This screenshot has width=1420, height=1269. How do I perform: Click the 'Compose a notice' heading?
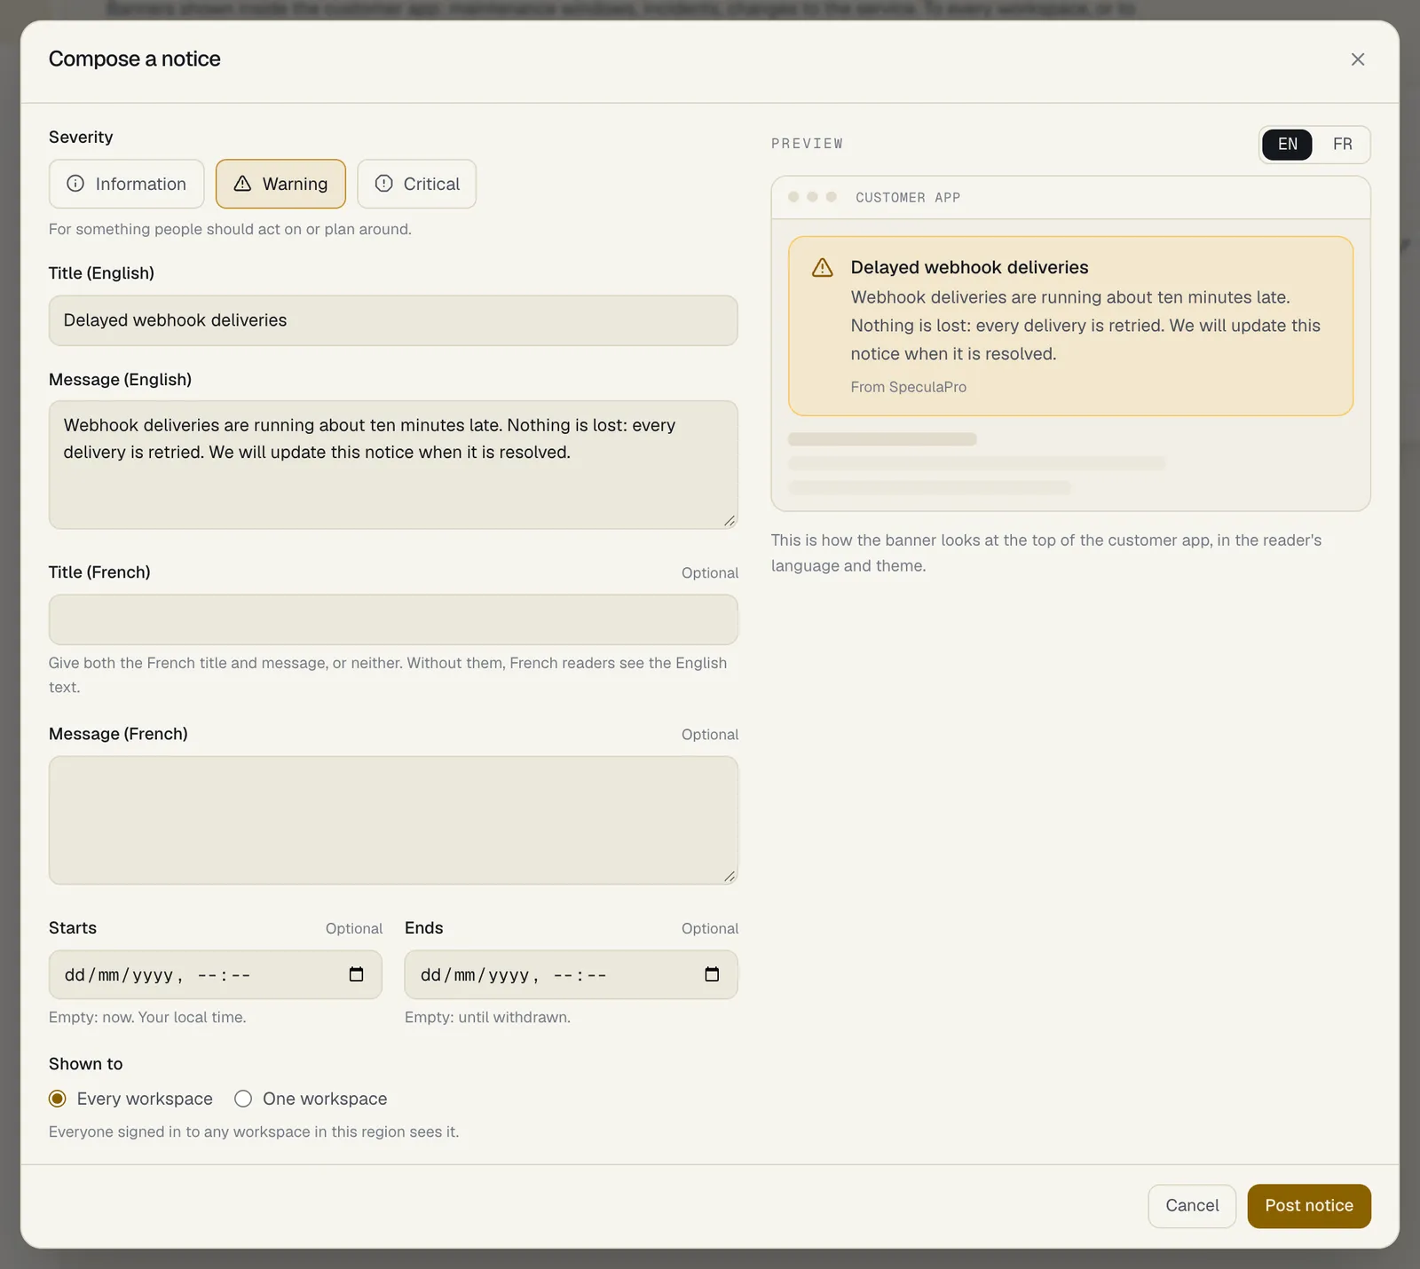click(x=135, y=59)
